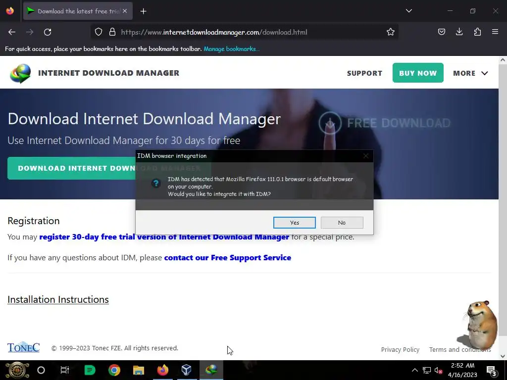
Task: Reload the current page
Action: pos(48,32)
